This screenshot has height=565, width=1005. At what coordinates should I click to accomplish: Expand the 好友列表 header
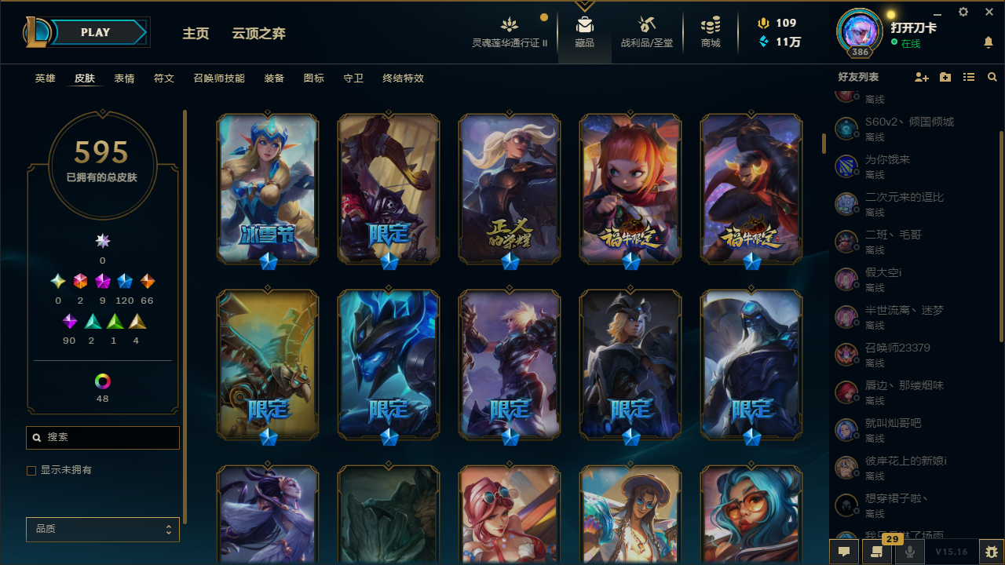pyautogui.click(x=858, y=77)
